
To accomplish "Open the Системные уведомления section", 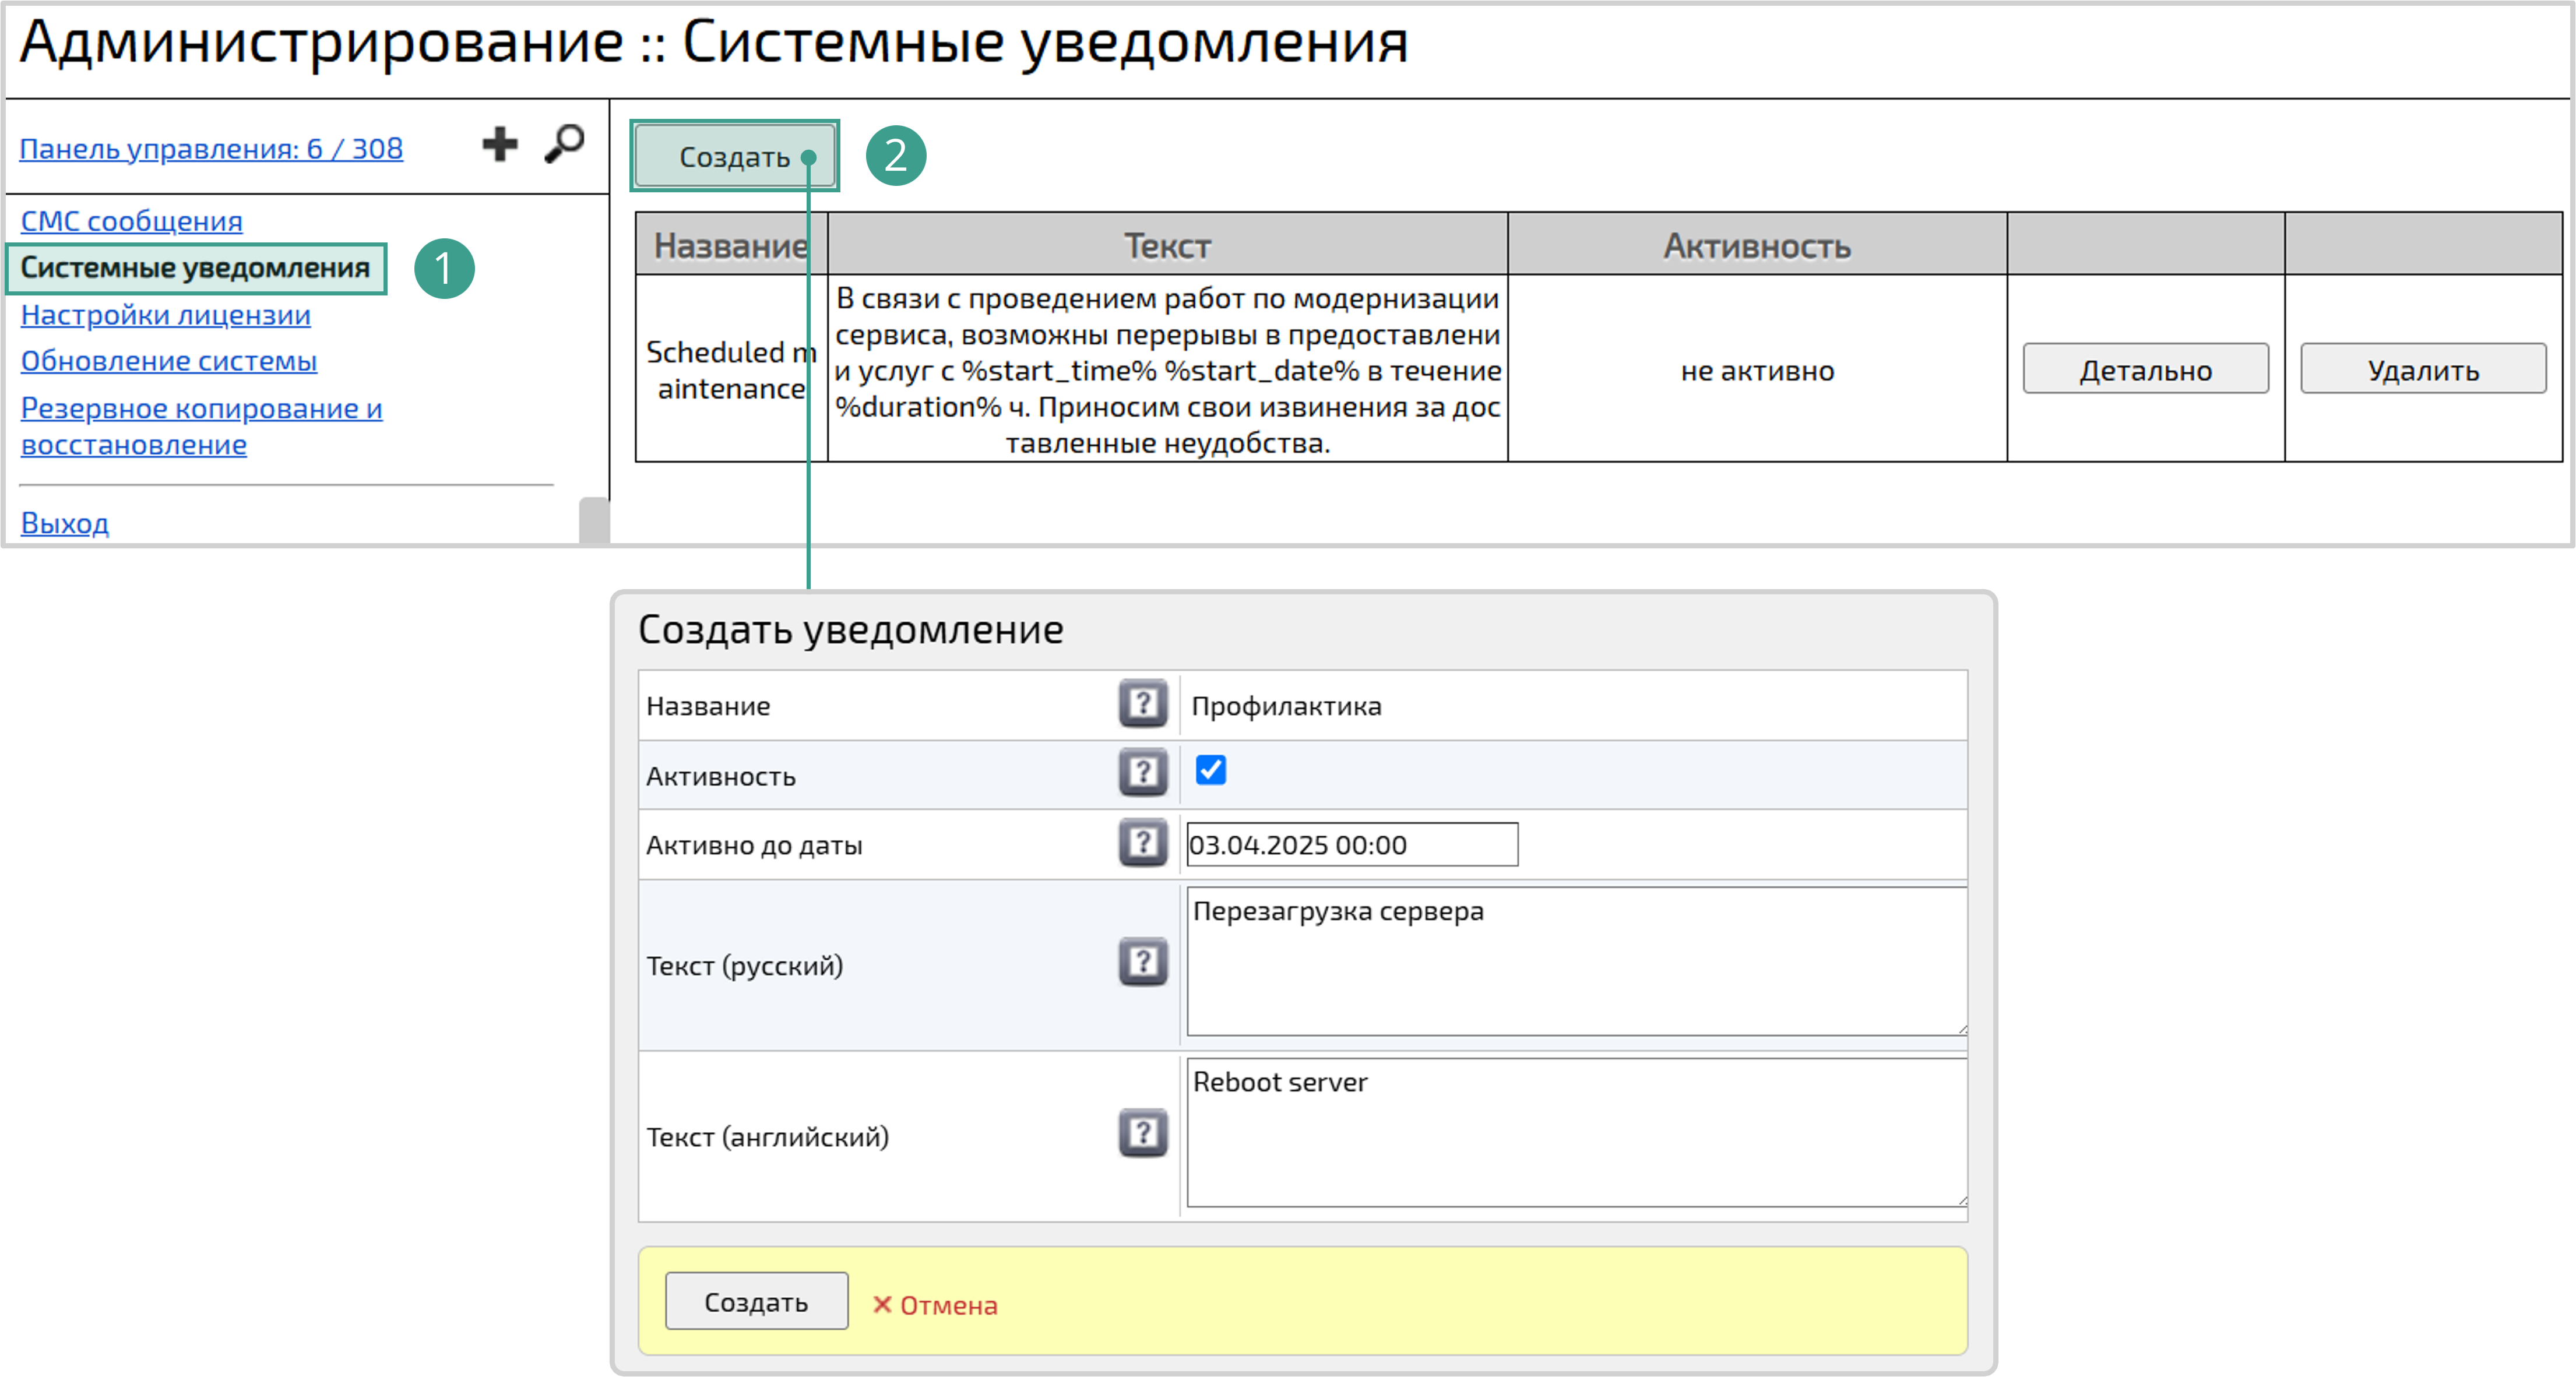I will click(x=194, y=268).
